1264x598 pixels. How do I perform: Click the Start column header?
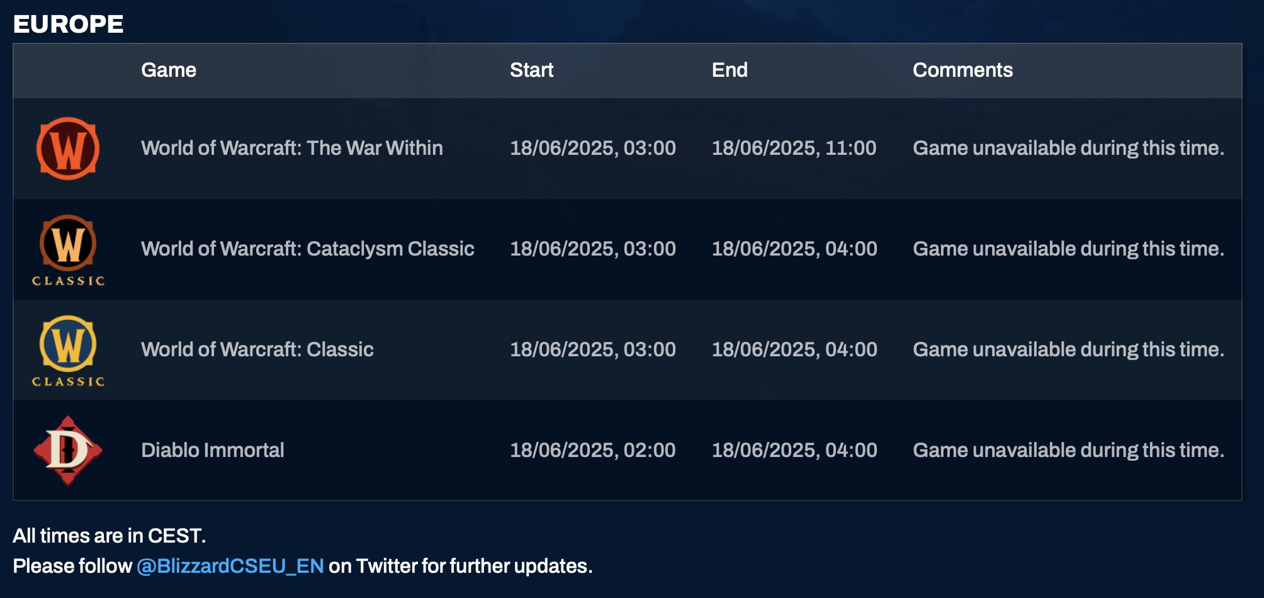click(x=532, y=70)
